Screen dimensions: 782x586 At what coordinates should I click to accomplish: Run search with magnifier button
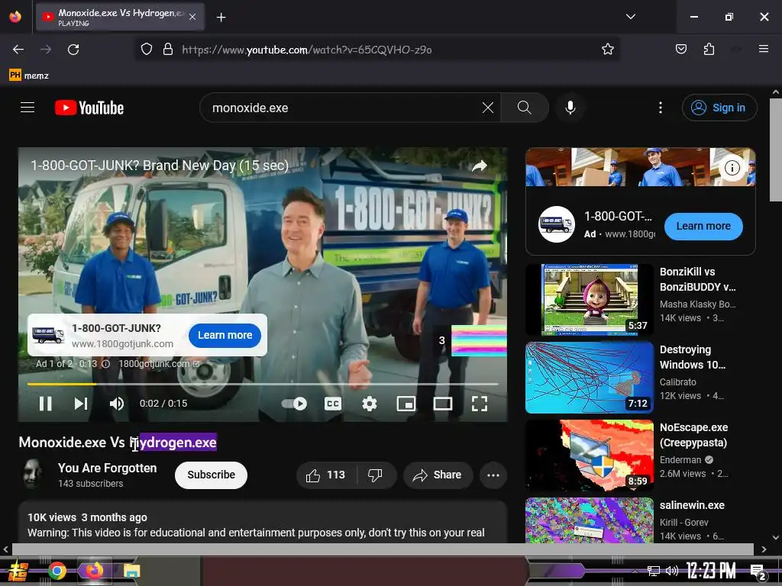[x=524, y=108]
